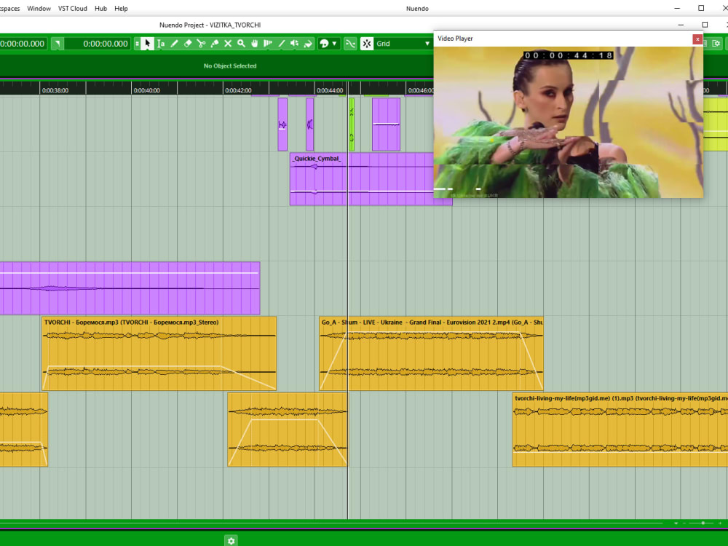Select the Erase tool
This screenshot has width=728, height=546.
[188, 44]
